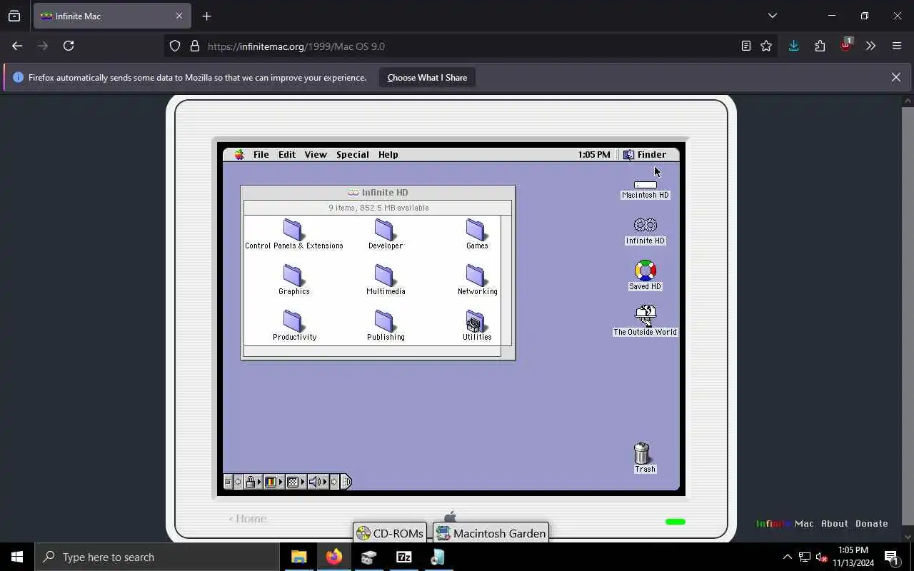Go to the Home link below the Mac

pyautogui.click(x=248, y=519)
